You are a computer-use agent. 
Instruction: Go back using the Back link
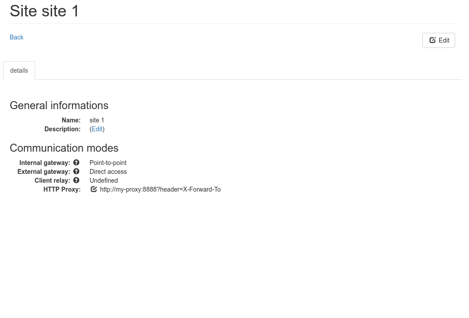pos(16,37)
